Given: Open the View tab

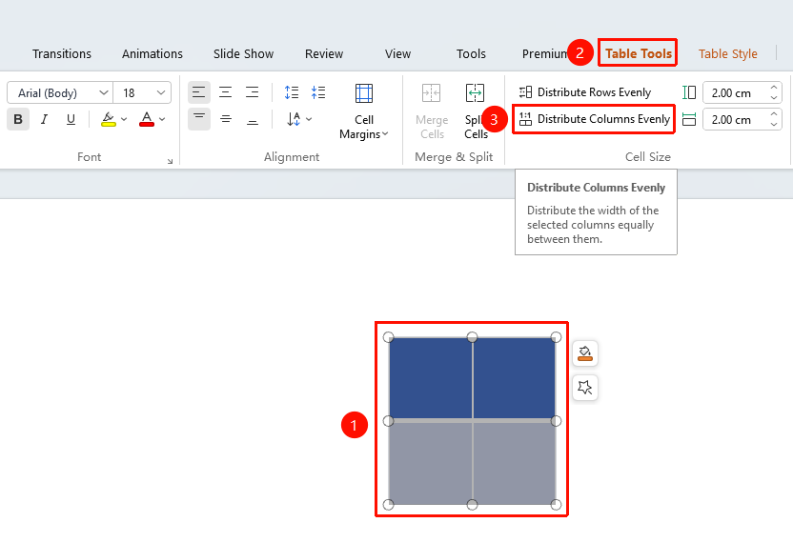Looking at the screenshot, I should coord(397,53).
